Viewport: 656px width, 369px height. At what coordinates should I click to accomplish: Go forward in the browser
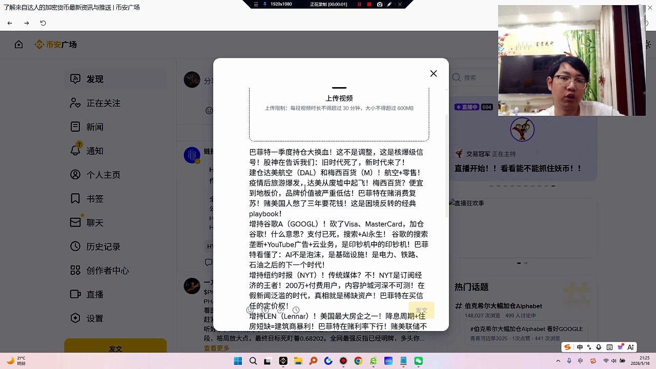27,23
